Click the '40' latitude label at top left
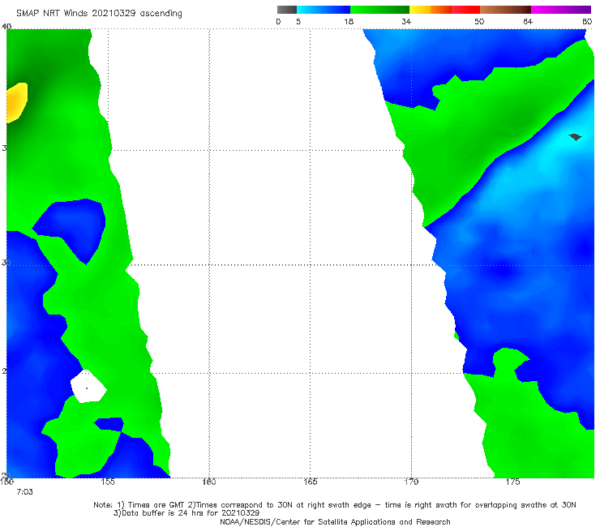This screenshot has height=527, width=600. click(x=6, y=27)
